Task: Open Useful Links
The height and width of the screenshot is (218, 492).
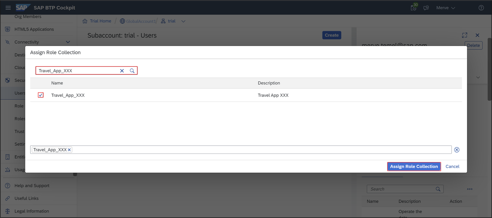Action: tap(26, 198)
